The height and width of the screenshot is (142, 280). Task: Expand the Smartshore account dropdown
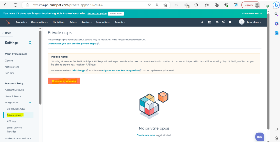(254, 22)
